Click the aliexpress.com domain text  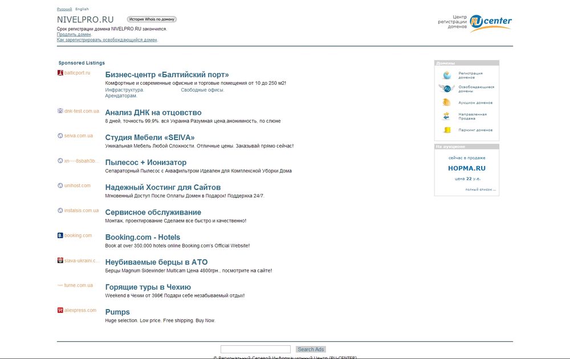tap(80, 311)
